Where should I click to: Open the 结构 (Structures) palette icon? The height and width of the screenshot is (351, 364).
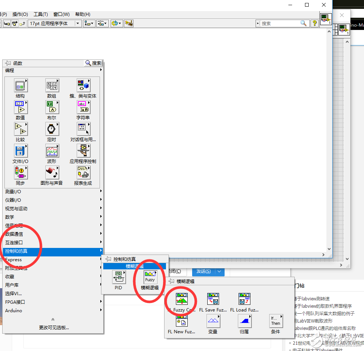click(x=21, y=85)
